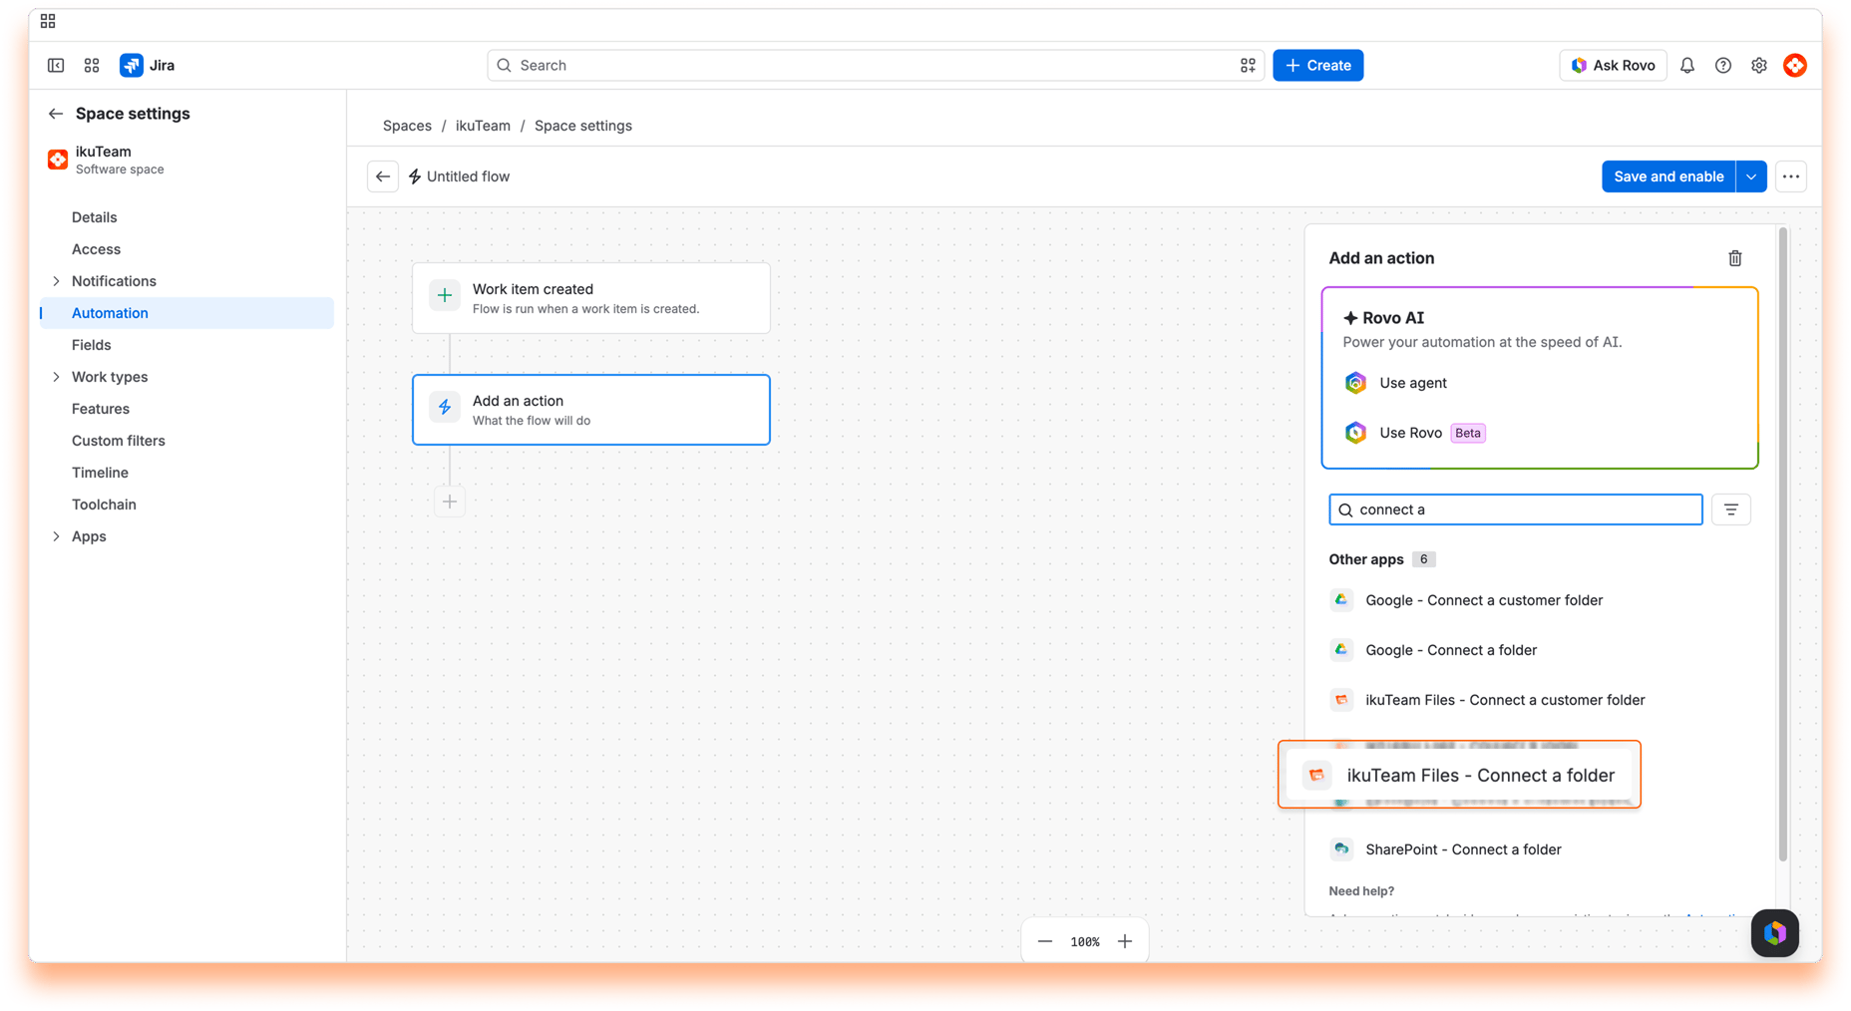
Task: Click the top-left window grid icon
Action: point(48,21)
